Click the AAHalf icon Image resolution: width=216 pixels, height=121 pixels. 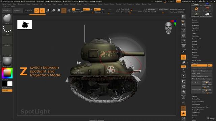tap(183, 41)
